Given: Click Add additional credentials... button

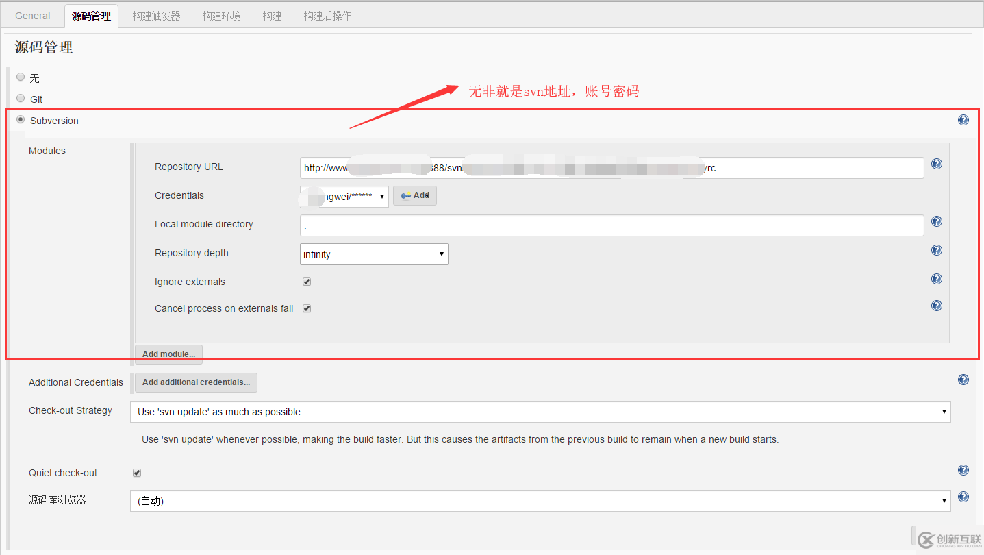Looking at the screenshot, I should click(196, 382).
